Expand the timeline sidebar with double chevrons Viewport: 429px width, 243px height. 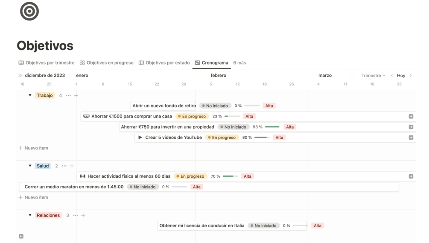coord(20,76)
